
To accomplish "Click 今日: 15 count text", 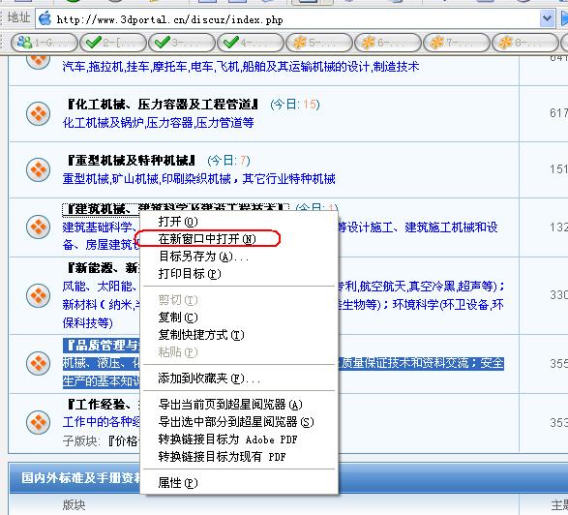I will [295, 105].
